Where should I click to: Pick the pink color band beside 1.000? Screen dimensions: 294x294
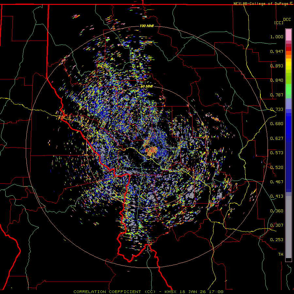(288, 35)
